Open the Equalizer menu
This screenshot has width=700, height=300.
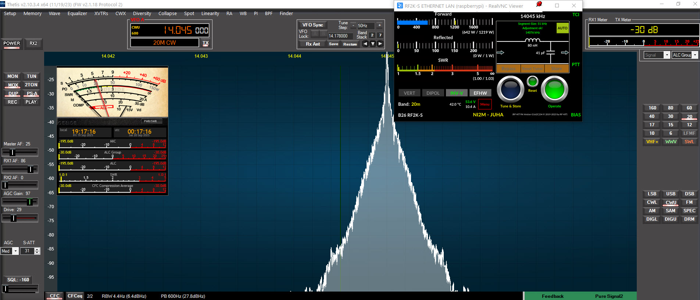pyautogui.click(x=77, y=14)
